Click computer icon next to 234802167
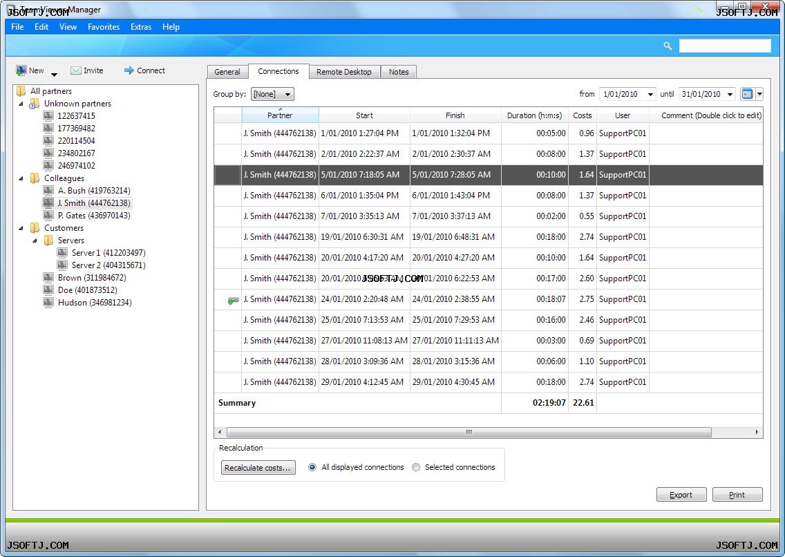785x557 pixels. 48,153
